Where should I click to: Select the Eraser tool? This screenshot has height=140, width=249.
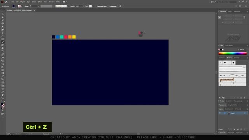(x=3, y=48)
